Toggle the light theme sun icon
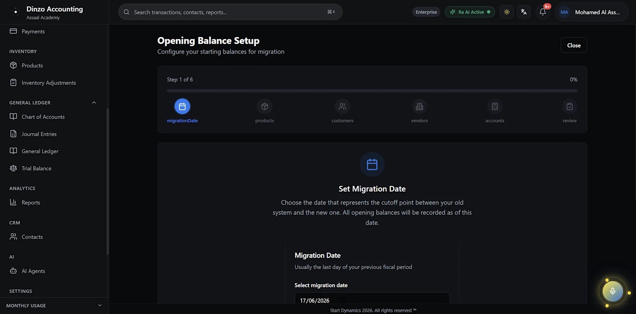Image resolution: width=636 pixels, height=314 pixels. (507, 12)
